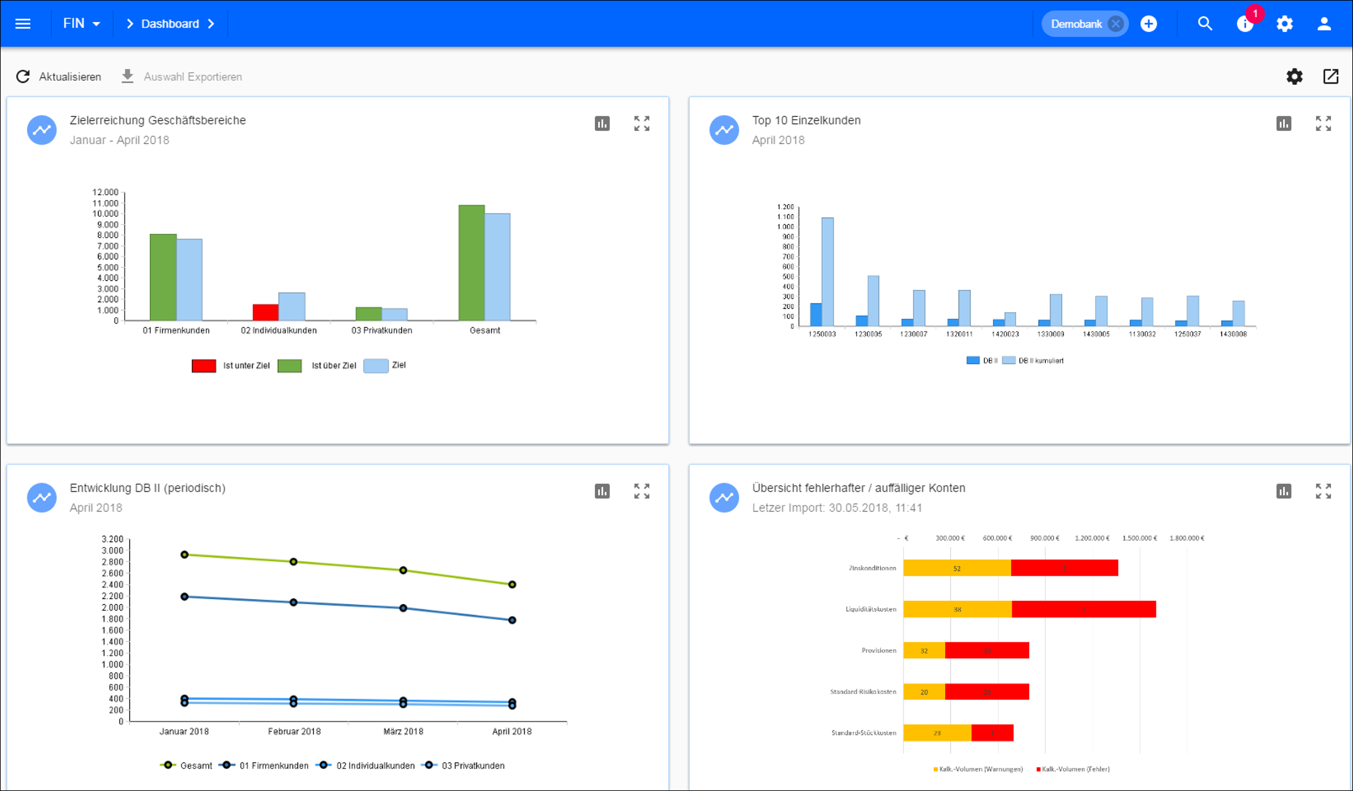Open the user profile icon
The height and width of the screenshot is (791, 1353).
(1324, 24)
